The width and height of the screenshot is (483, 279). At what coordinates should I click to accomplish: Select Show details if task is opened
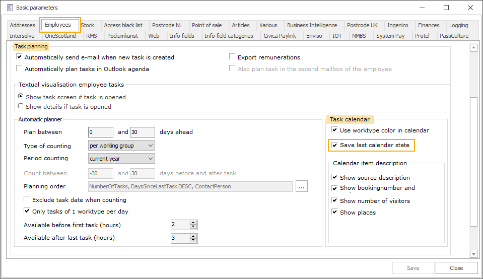click(x=21, y=106)
